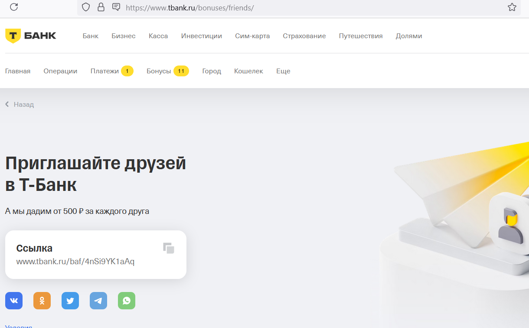Screen dimensions: 529x328
Task: Copy the referral link with the copy icon
Action: click(x=169, y=248)
